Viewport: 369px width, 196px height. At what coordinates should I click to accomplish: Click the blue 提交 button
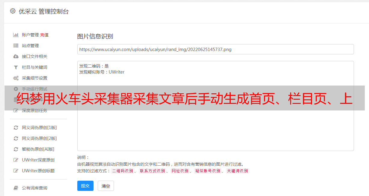tap(85, 186)
